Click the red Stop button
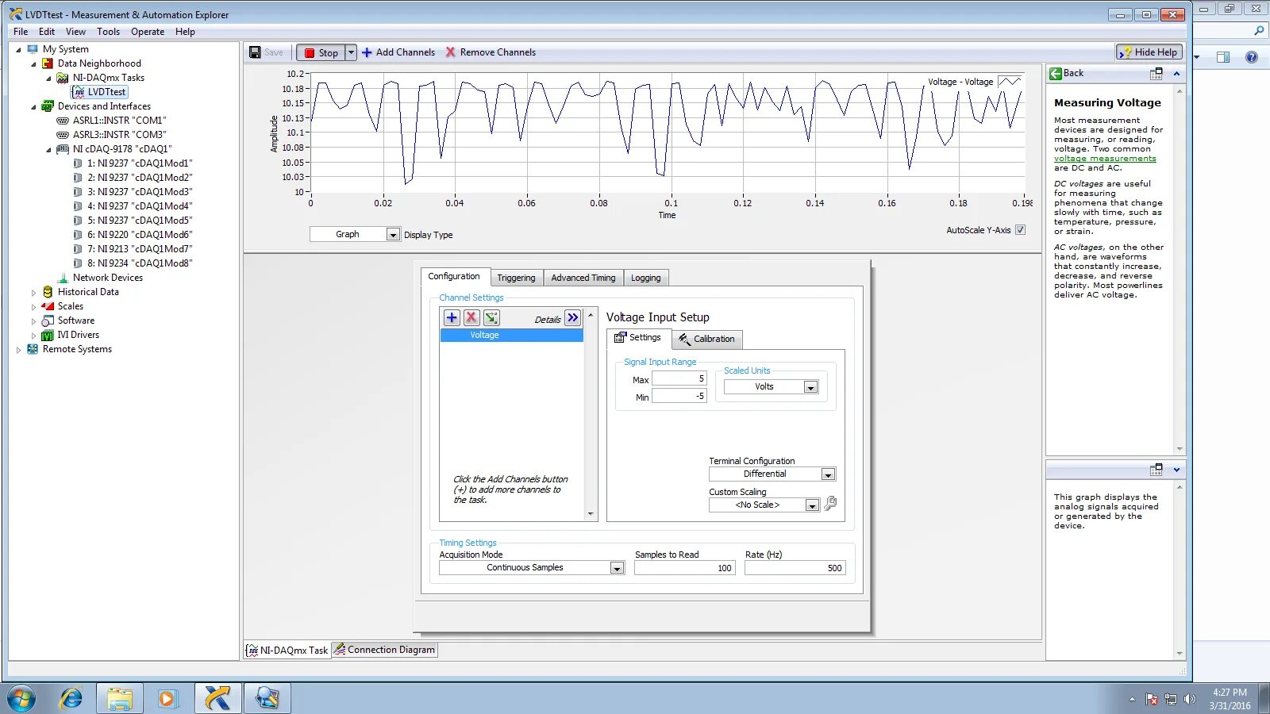Image resolution: width=1270 pixels, height=714 pixels. coord(320,53)
